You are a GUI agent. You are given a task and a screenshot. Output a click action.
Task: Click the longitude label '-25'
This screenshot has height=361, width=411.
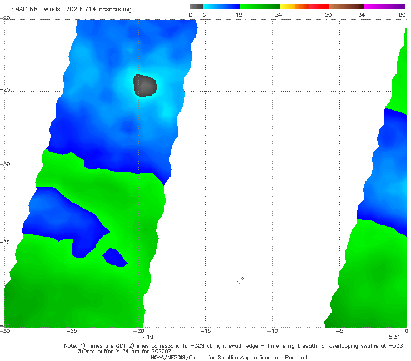coord(72,331)
